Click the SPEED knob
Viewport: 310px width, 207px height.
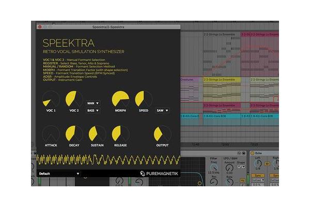pos(144,99)
